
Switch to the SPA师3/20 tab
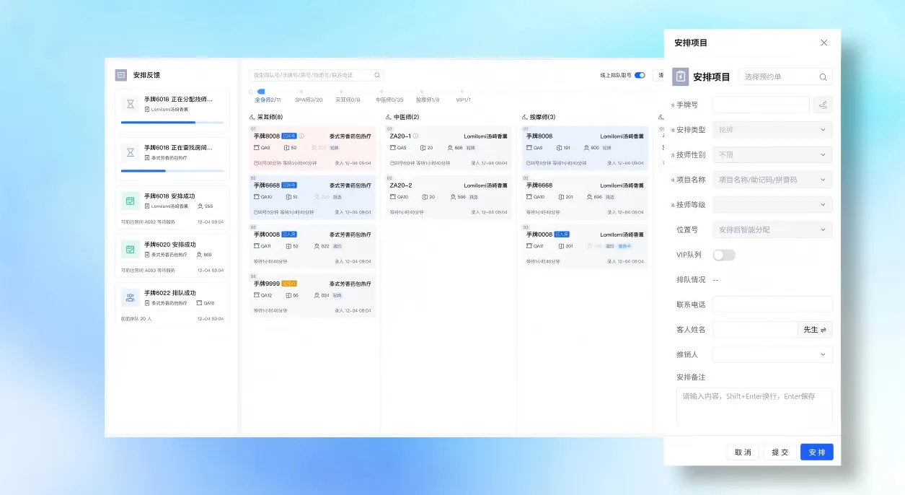tap(309, 100)
